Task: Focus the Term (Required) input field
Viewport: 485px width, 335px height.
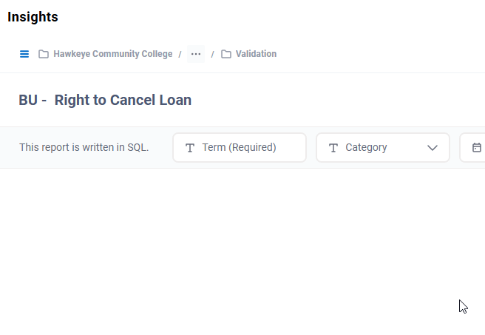Action: (x=248, y=148)
